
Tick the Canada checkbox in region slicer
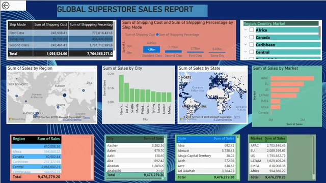(x=252, y=37)
